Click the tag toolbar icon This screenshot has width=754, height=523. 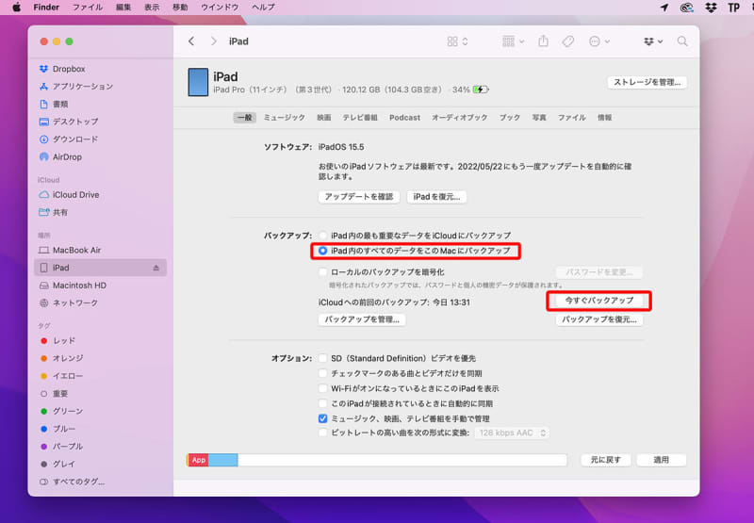pos(568,41)
